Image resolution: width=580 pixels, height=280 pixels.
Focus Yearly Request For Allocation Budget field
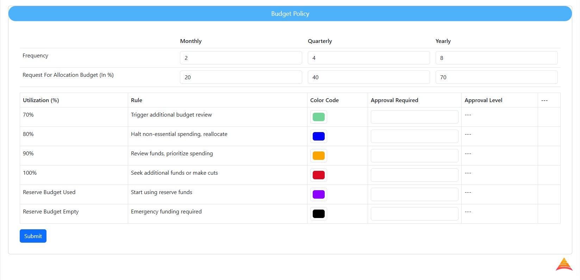click(496, 77)
